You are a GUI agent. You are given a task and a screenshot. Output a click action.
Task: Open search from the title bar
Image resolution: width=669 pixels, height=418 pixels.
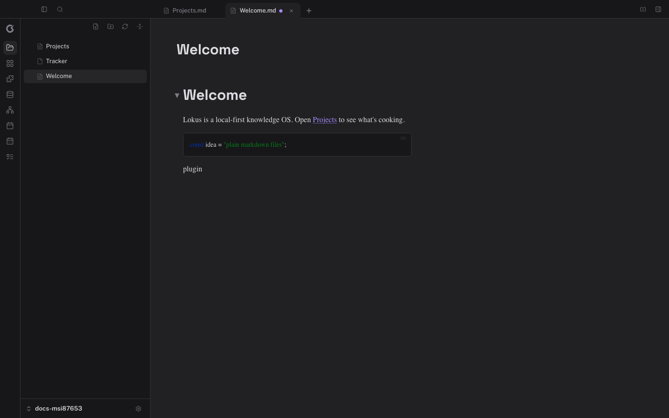60,9
